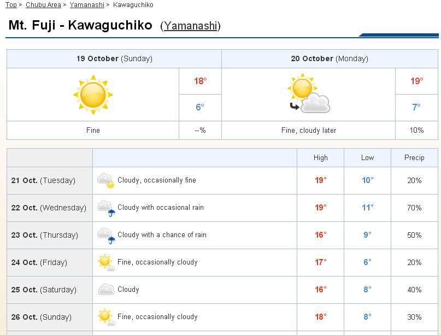Viewport: 441px width, 335px height.
Task: Select the 22 Oct. (Wednesday) row label
Action: [49, 208]
